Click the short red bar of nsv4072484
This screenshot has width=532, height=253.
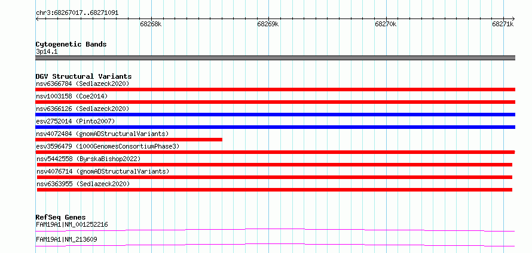pos(129,140)
